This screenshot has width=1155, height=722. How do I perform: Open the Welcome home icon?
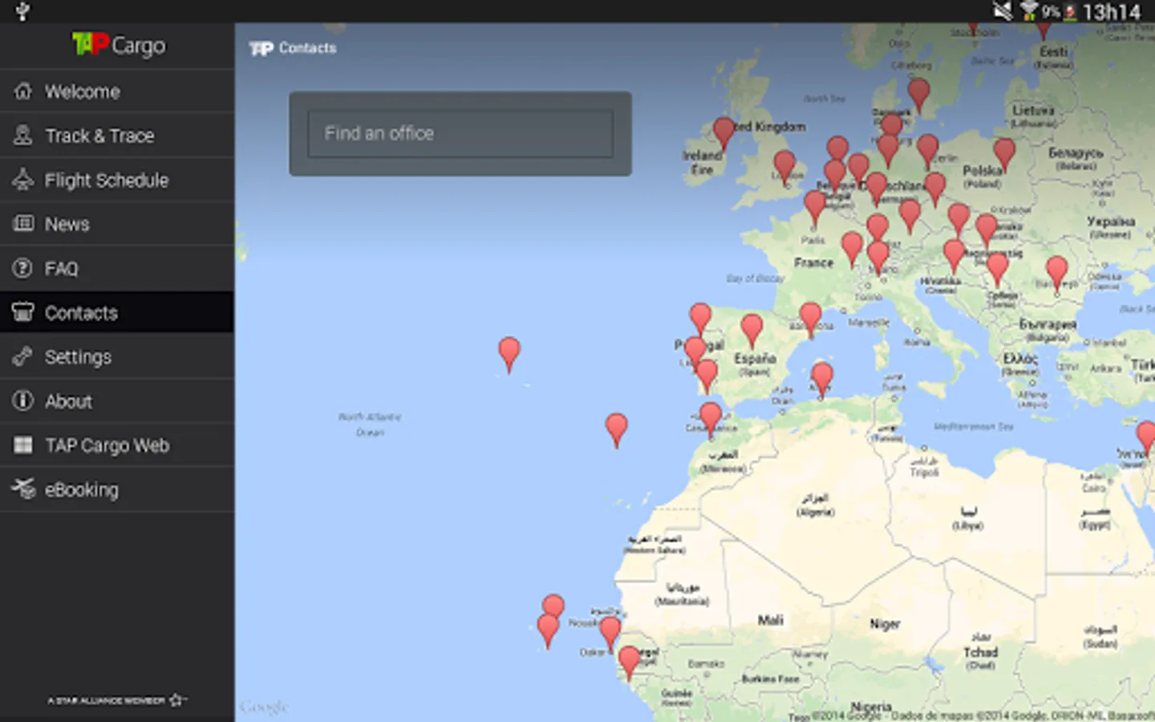[23, 91]
